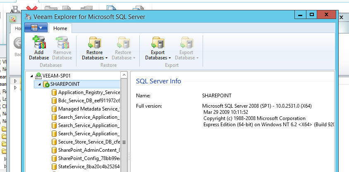This screenshot has height=172, width=349.
Task: Click the Remove Database ribbon icon
Action: [x=62, y=43]
